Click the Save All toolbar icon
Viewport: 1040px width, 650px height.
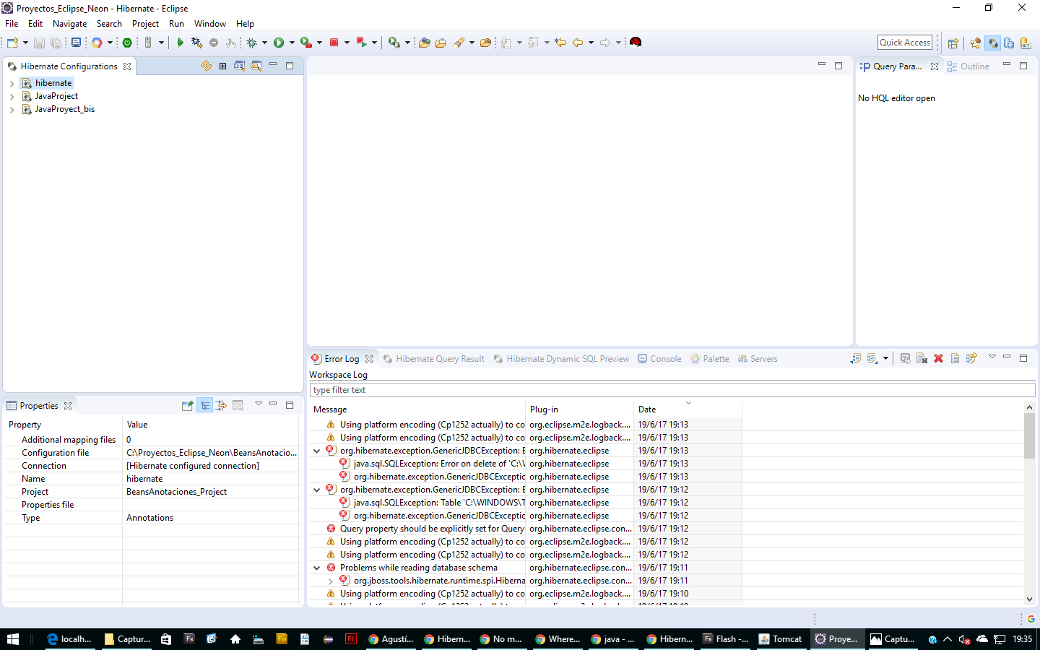pos(56,43)
